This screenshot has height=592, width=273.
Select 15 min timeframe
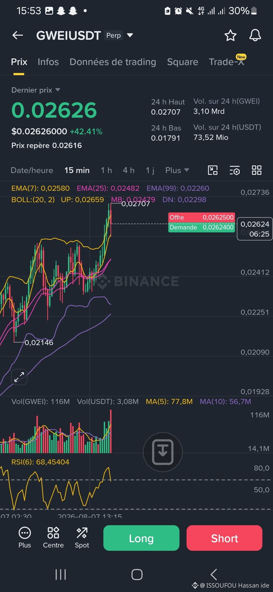pyautogui.click(x=77, y=170)
